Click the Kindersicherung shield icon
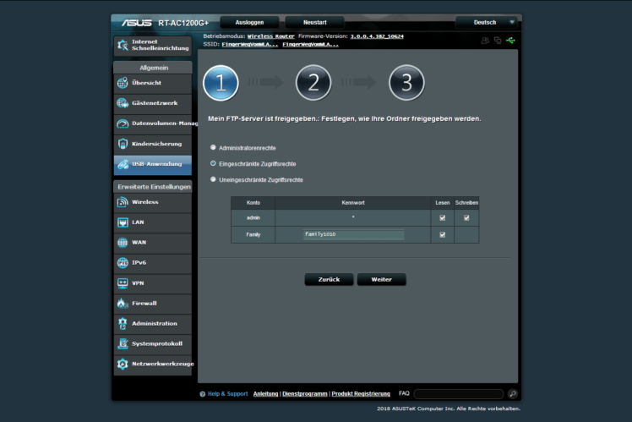This screenshot has height=422, width=632. tap(123, 144)
